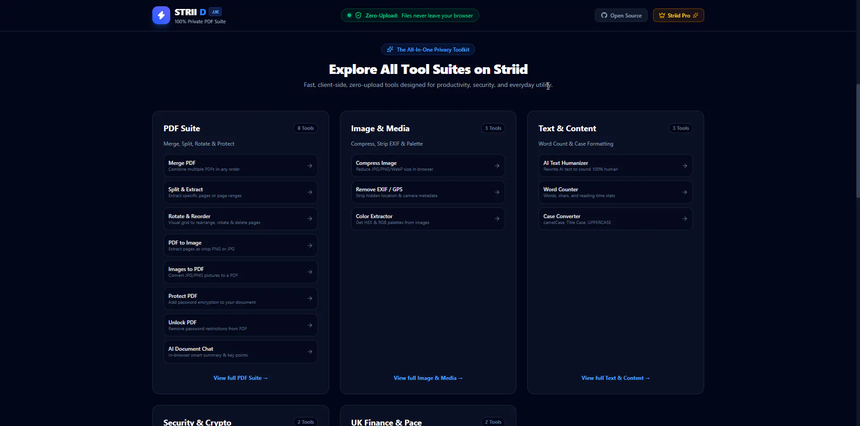860x426 pixels.
Task: Click the GitHub icon in Open Source
Action: pyautogui.click(x=604, y=16)
